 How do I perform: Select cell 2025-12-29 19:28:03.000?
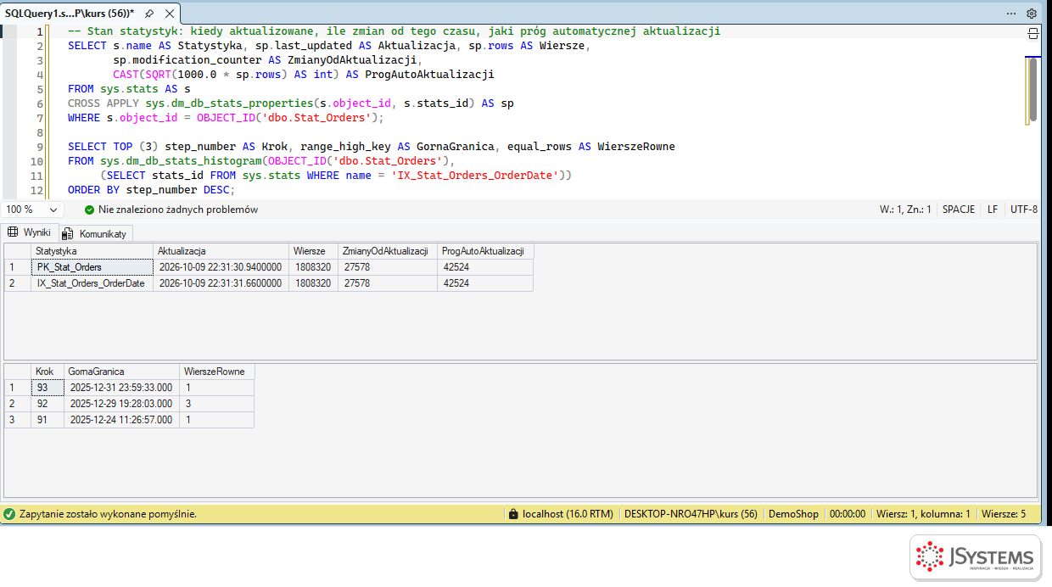(121, 404)
